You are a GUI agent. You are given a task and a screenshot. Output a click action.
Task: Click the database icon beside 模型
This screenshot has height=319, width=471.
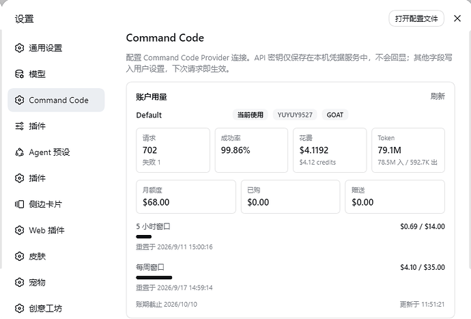tap(19, 74)
